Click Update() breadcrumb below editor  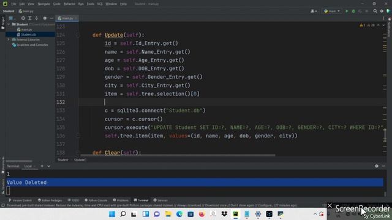pos(80,160)
